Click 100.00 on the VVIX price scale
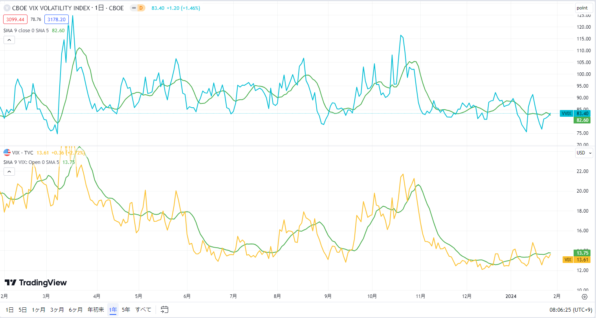Screen dimensions: 596x318 click(x=584, y=74)
